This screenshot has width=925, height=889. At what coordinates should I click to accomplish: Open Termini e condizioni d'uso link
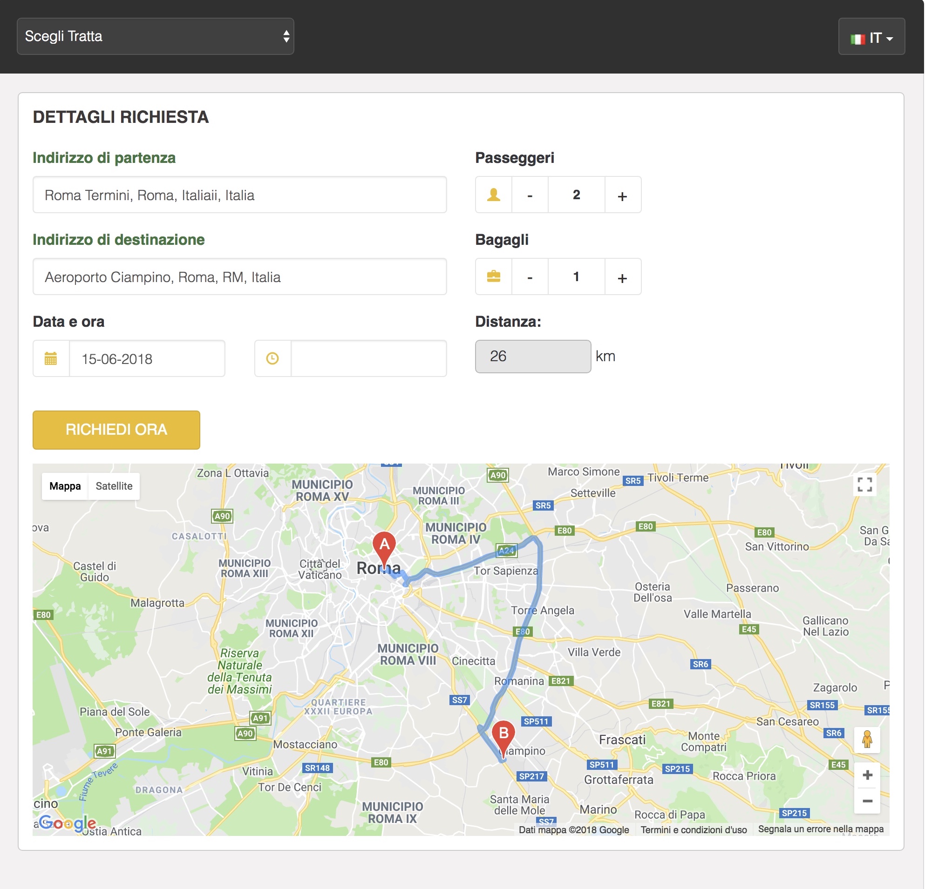click(x=694, y=830)
